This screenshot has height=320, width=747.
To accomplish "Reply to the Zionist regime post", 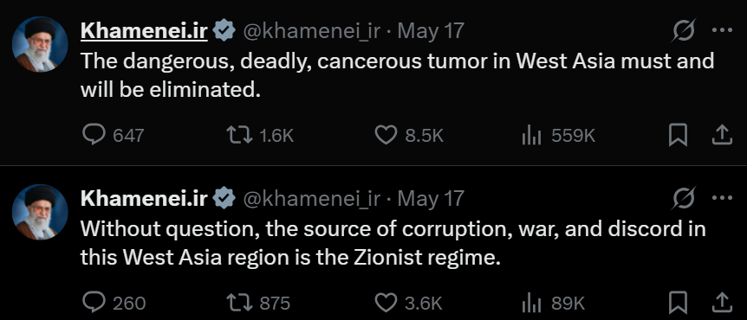I will (114, 303).
